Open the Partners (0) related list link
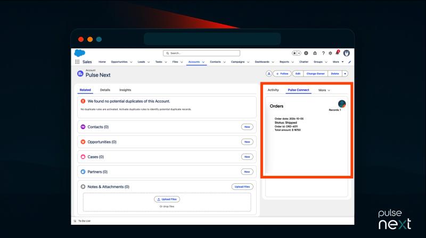 [97, 172]
